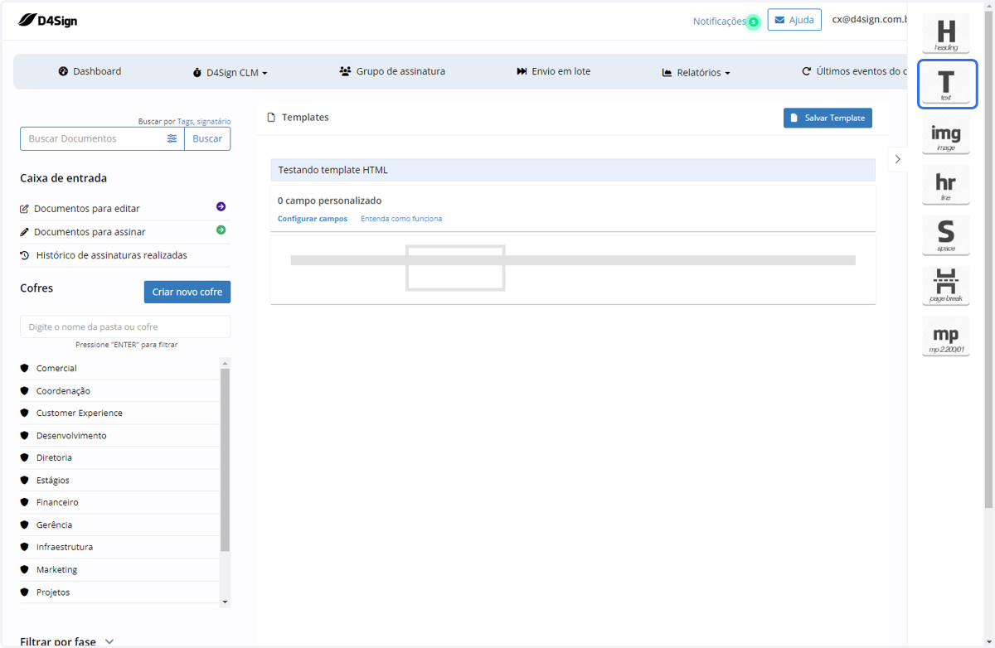Click the shield icon next to Financeiro
This screenshot has width=995, height=648.
tap(25, 502)
